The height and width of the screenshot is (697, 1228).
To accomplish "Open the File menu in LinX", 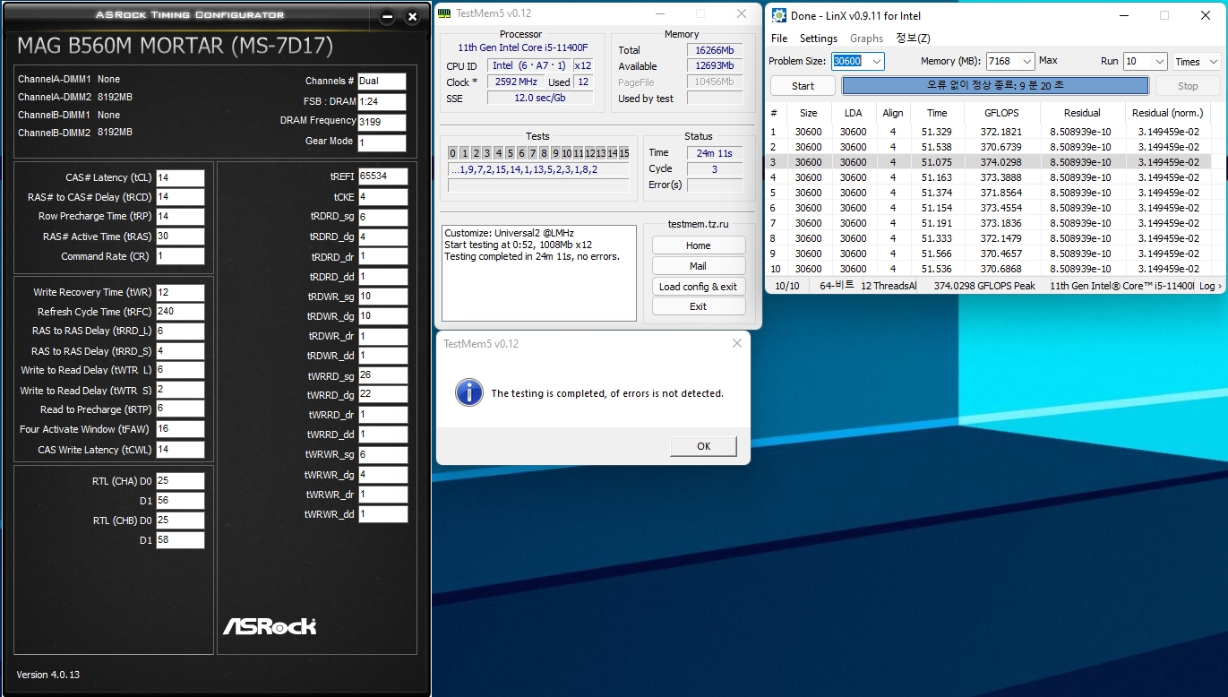I will click(x=779, y=39).
